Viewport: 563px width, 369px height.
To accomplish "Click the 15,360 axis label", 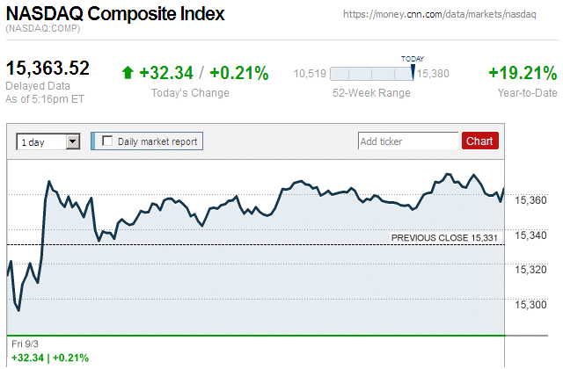I will [x=529, y=201].
